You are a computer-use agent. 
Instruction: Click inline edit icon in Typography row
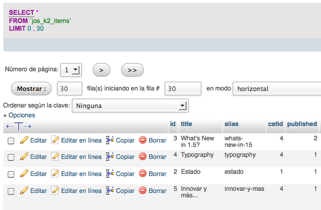tap(55, 157)
